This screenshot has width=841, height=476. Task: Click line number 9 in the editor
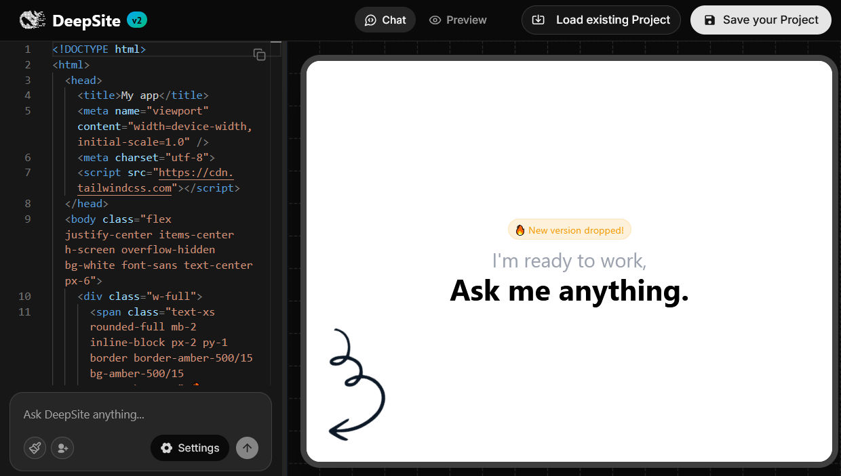tap(27, 219)
